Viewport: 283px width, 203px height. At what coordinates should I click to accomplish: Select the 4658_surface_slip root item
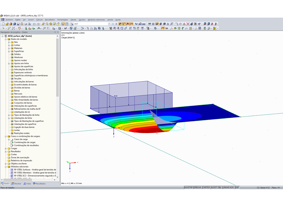click(x=19, y=36)
